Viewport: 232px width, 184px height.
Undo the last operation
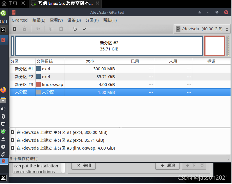point(75,29)
